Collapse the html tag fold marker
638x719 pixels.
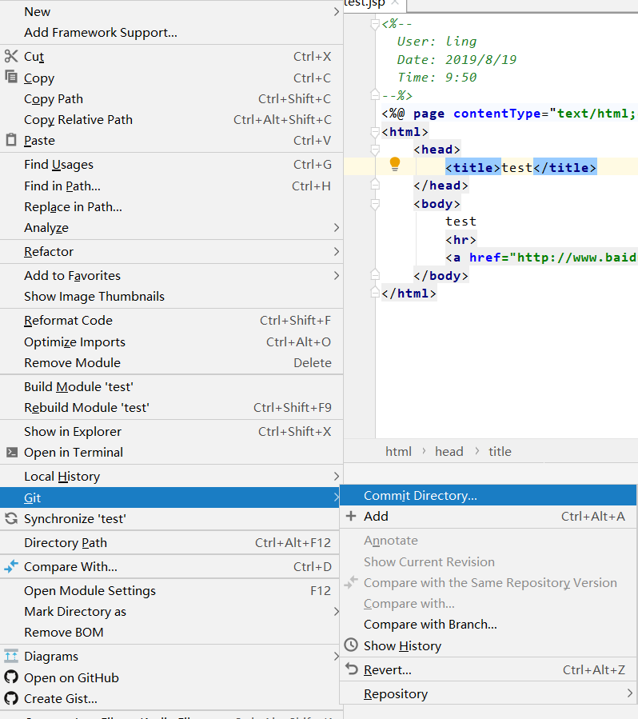coord(375,132)
